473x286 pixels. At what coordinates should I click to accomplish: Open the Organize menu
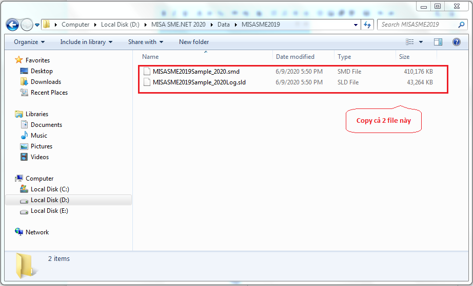pyautogui.click(x=29, y=42)
